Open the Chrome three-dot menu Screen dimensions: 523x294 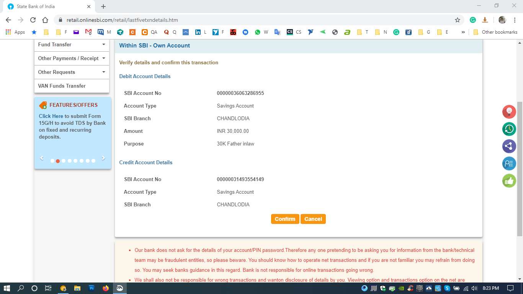pos(514,20)
